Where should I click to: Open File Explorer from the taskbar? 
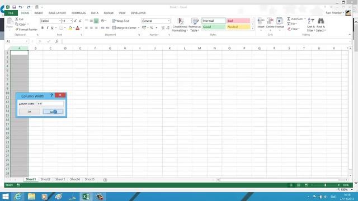click(31, 197)
